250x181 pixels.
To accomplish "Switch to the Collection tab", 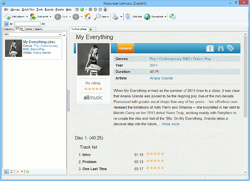I will click(8, 29).
